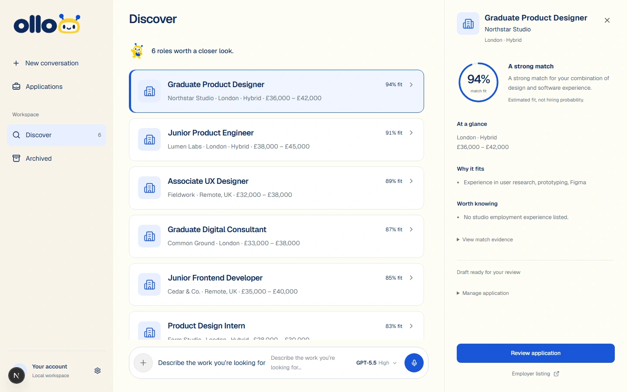Open Product Design Intern via chevron

click(x=411, y=326)
